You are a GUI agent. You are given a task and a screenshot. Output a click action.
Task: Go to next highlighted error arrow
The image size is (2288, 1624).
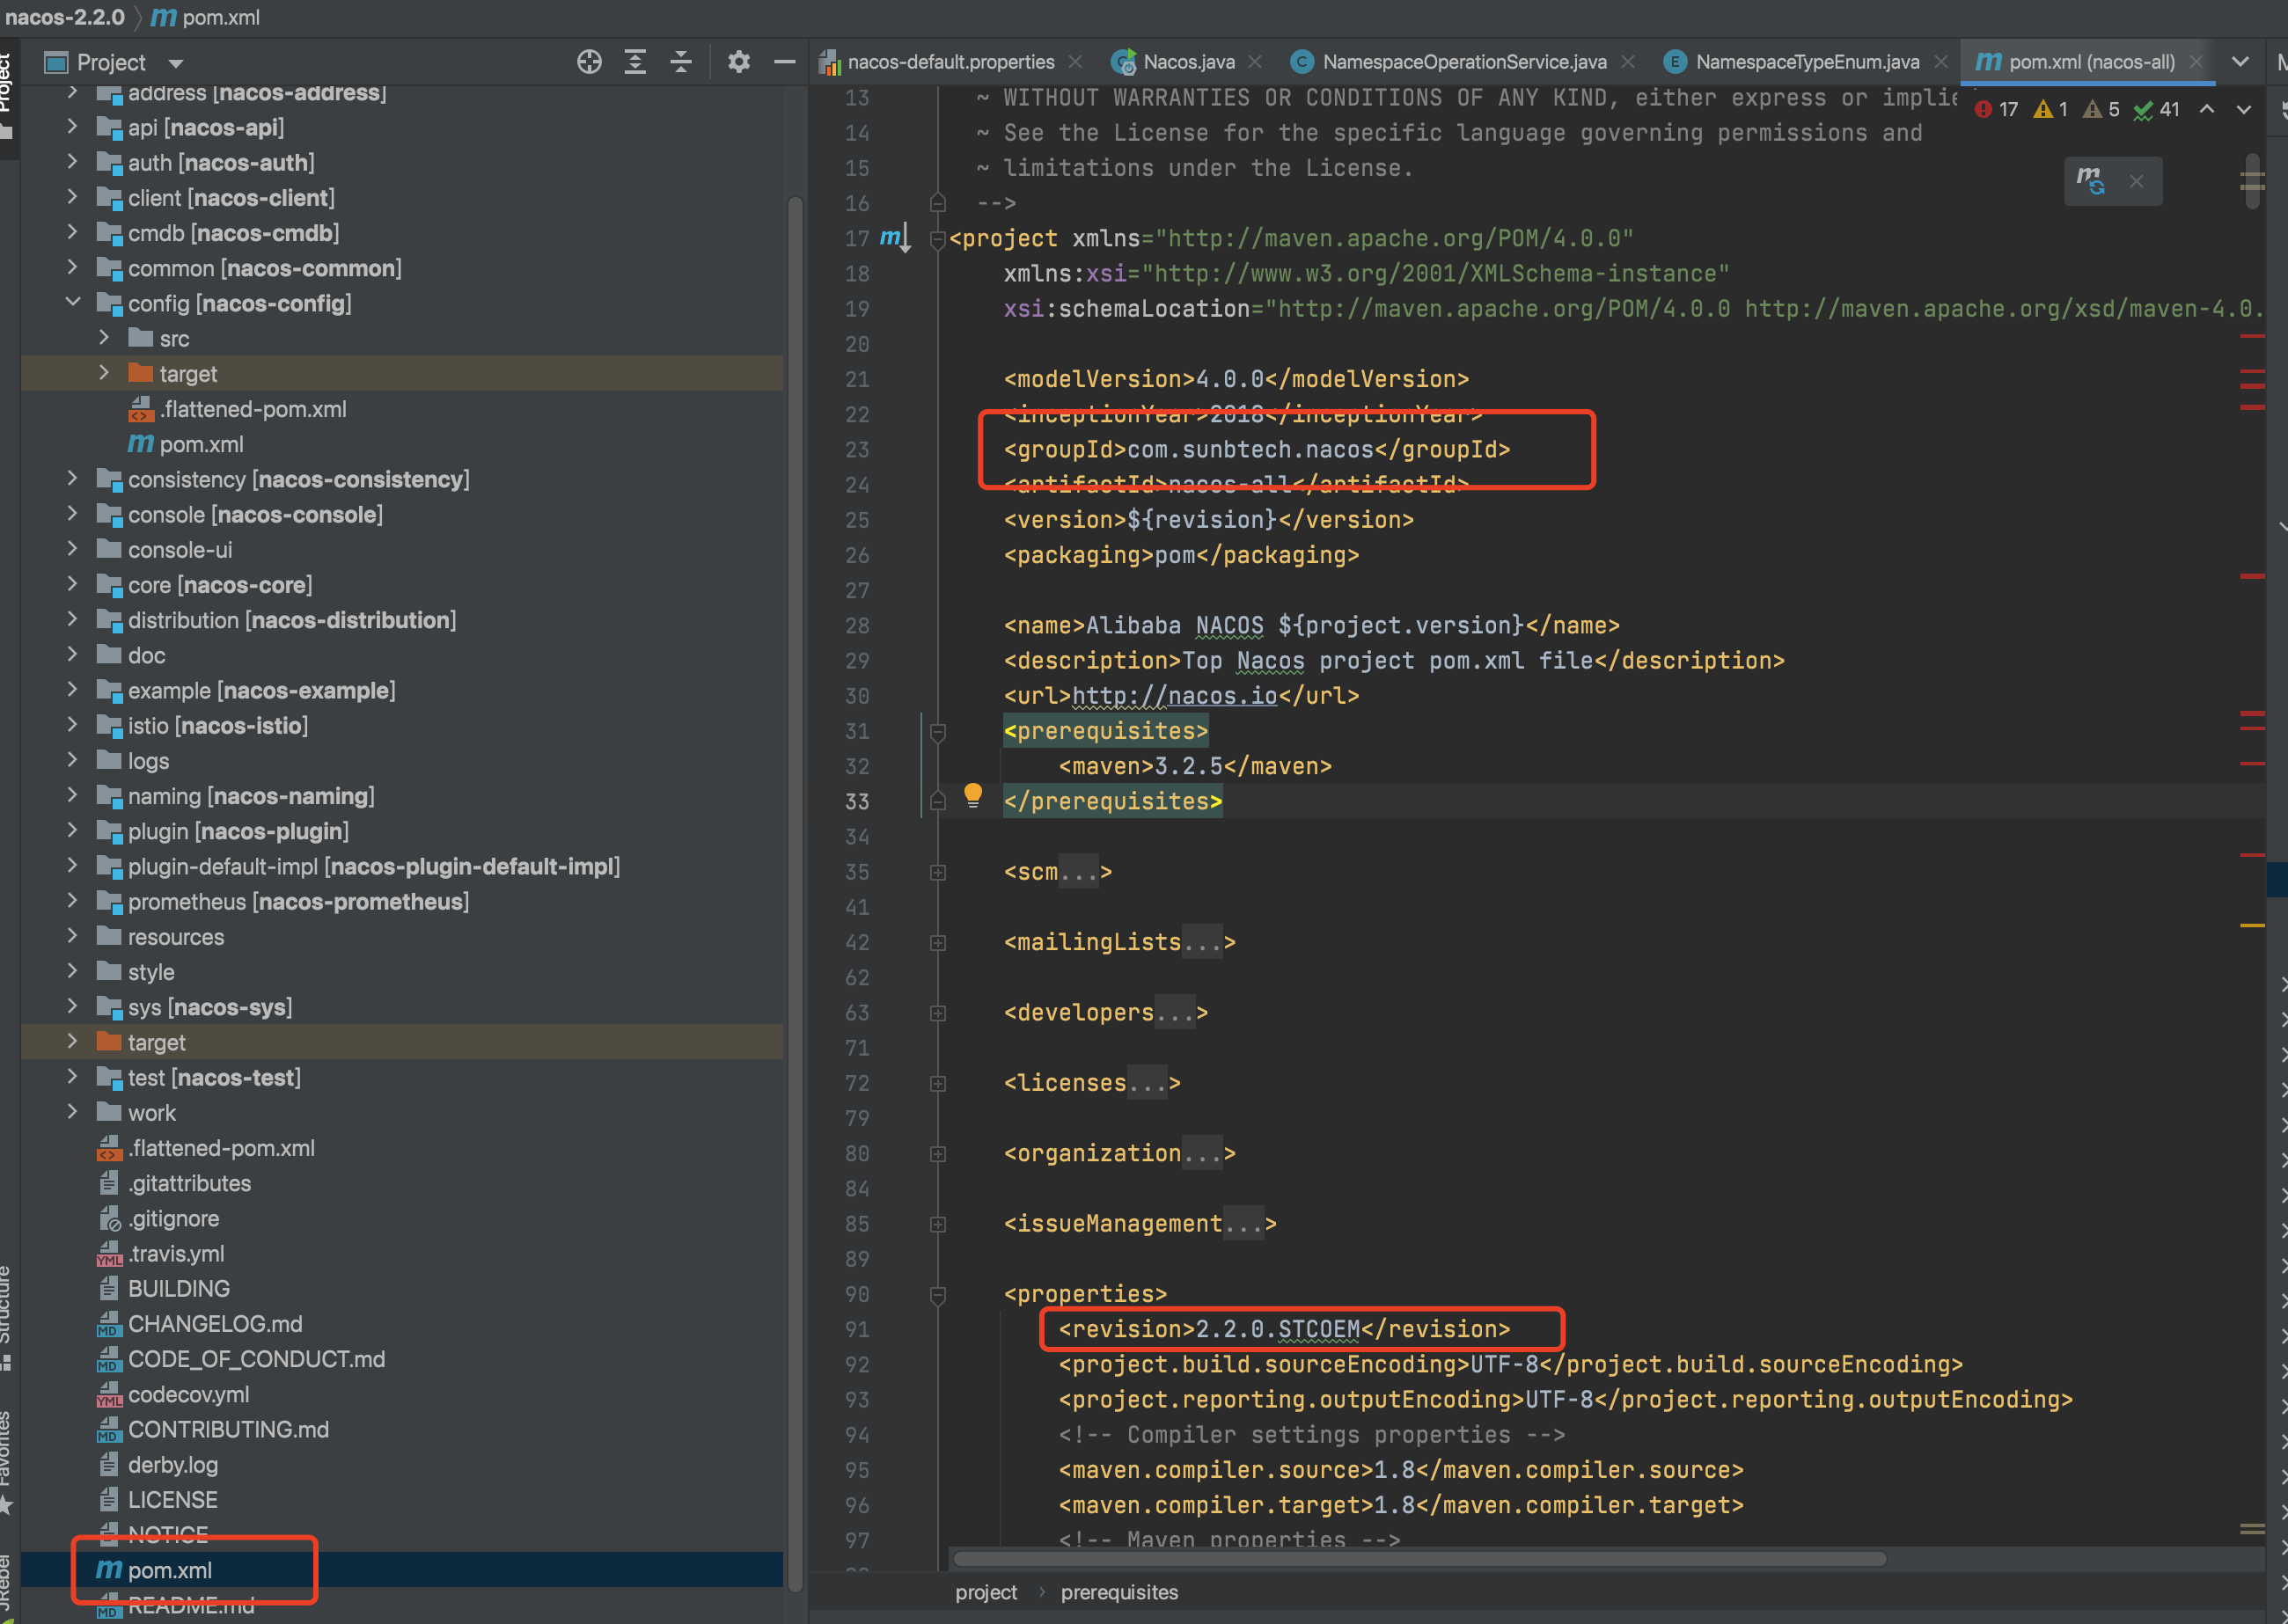pyautogui.click(x=2244, y=109)
